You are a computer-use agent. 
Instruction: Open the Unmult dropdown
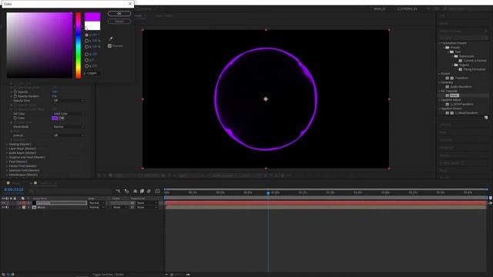pos(69,135)
